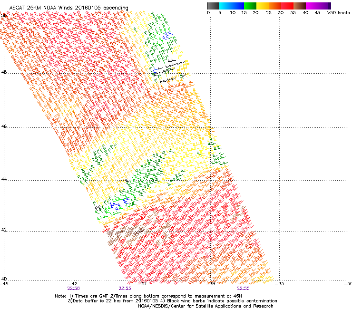Click the longitude label '-39' on bottom axis
This screenshot has width=352, height=309.
coord(142,284)
